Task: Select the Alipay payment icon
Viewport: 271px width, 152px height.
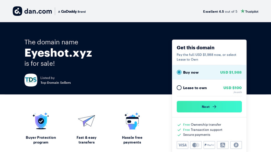Action: 223,145
